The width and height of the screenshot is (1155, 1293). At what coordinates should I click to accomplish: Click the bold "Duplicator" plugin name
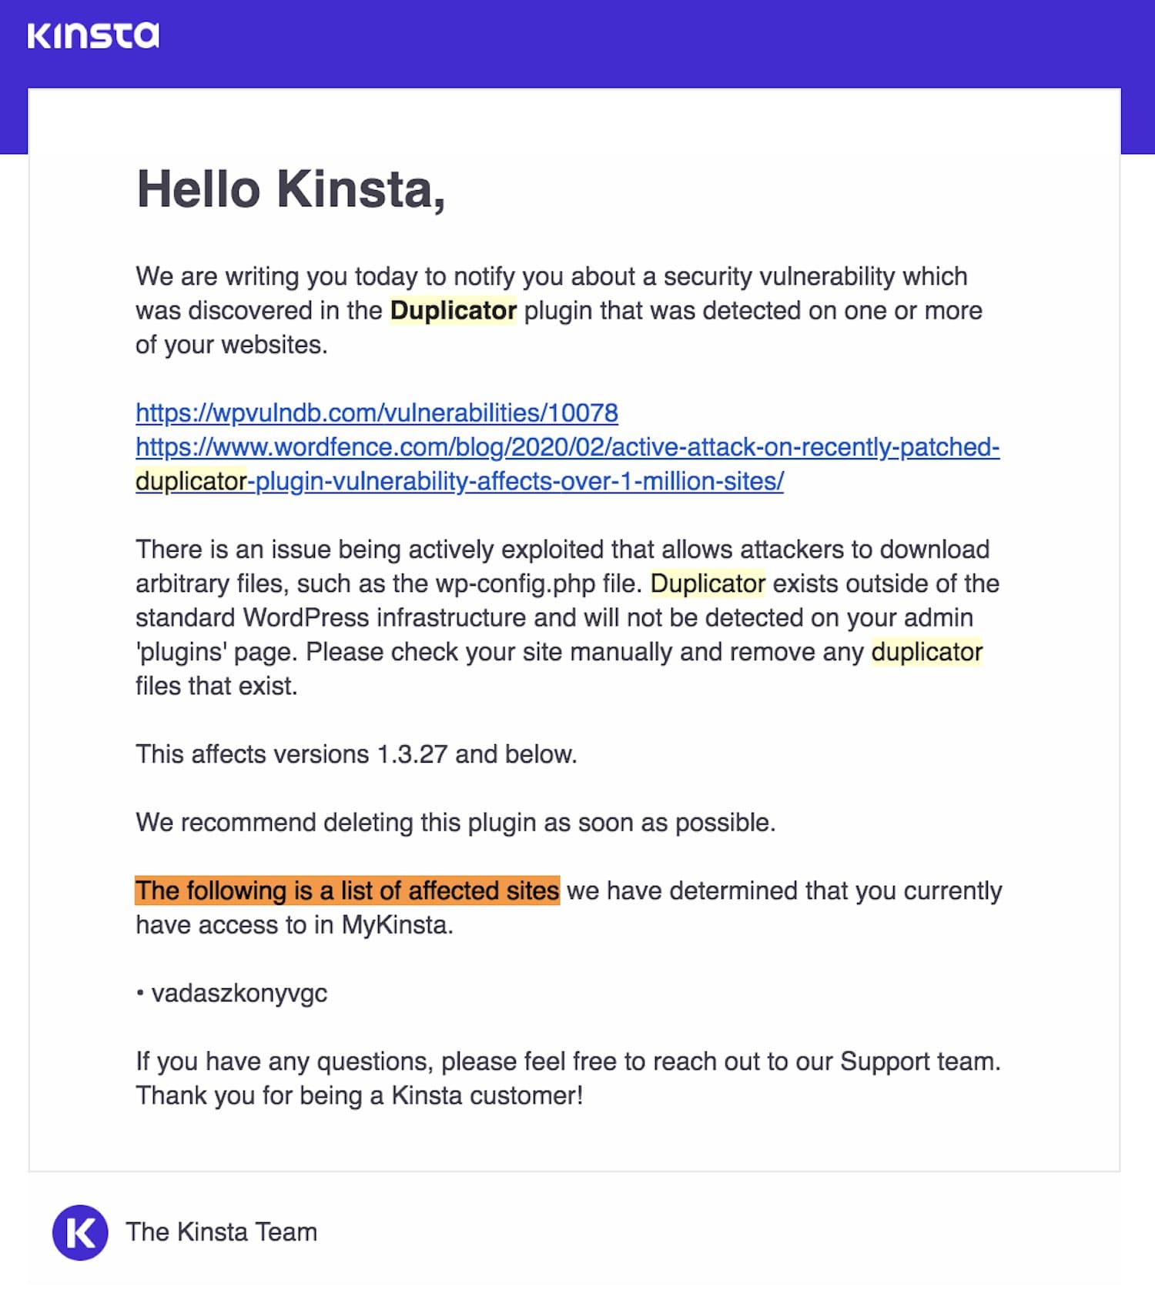(453, 311)
